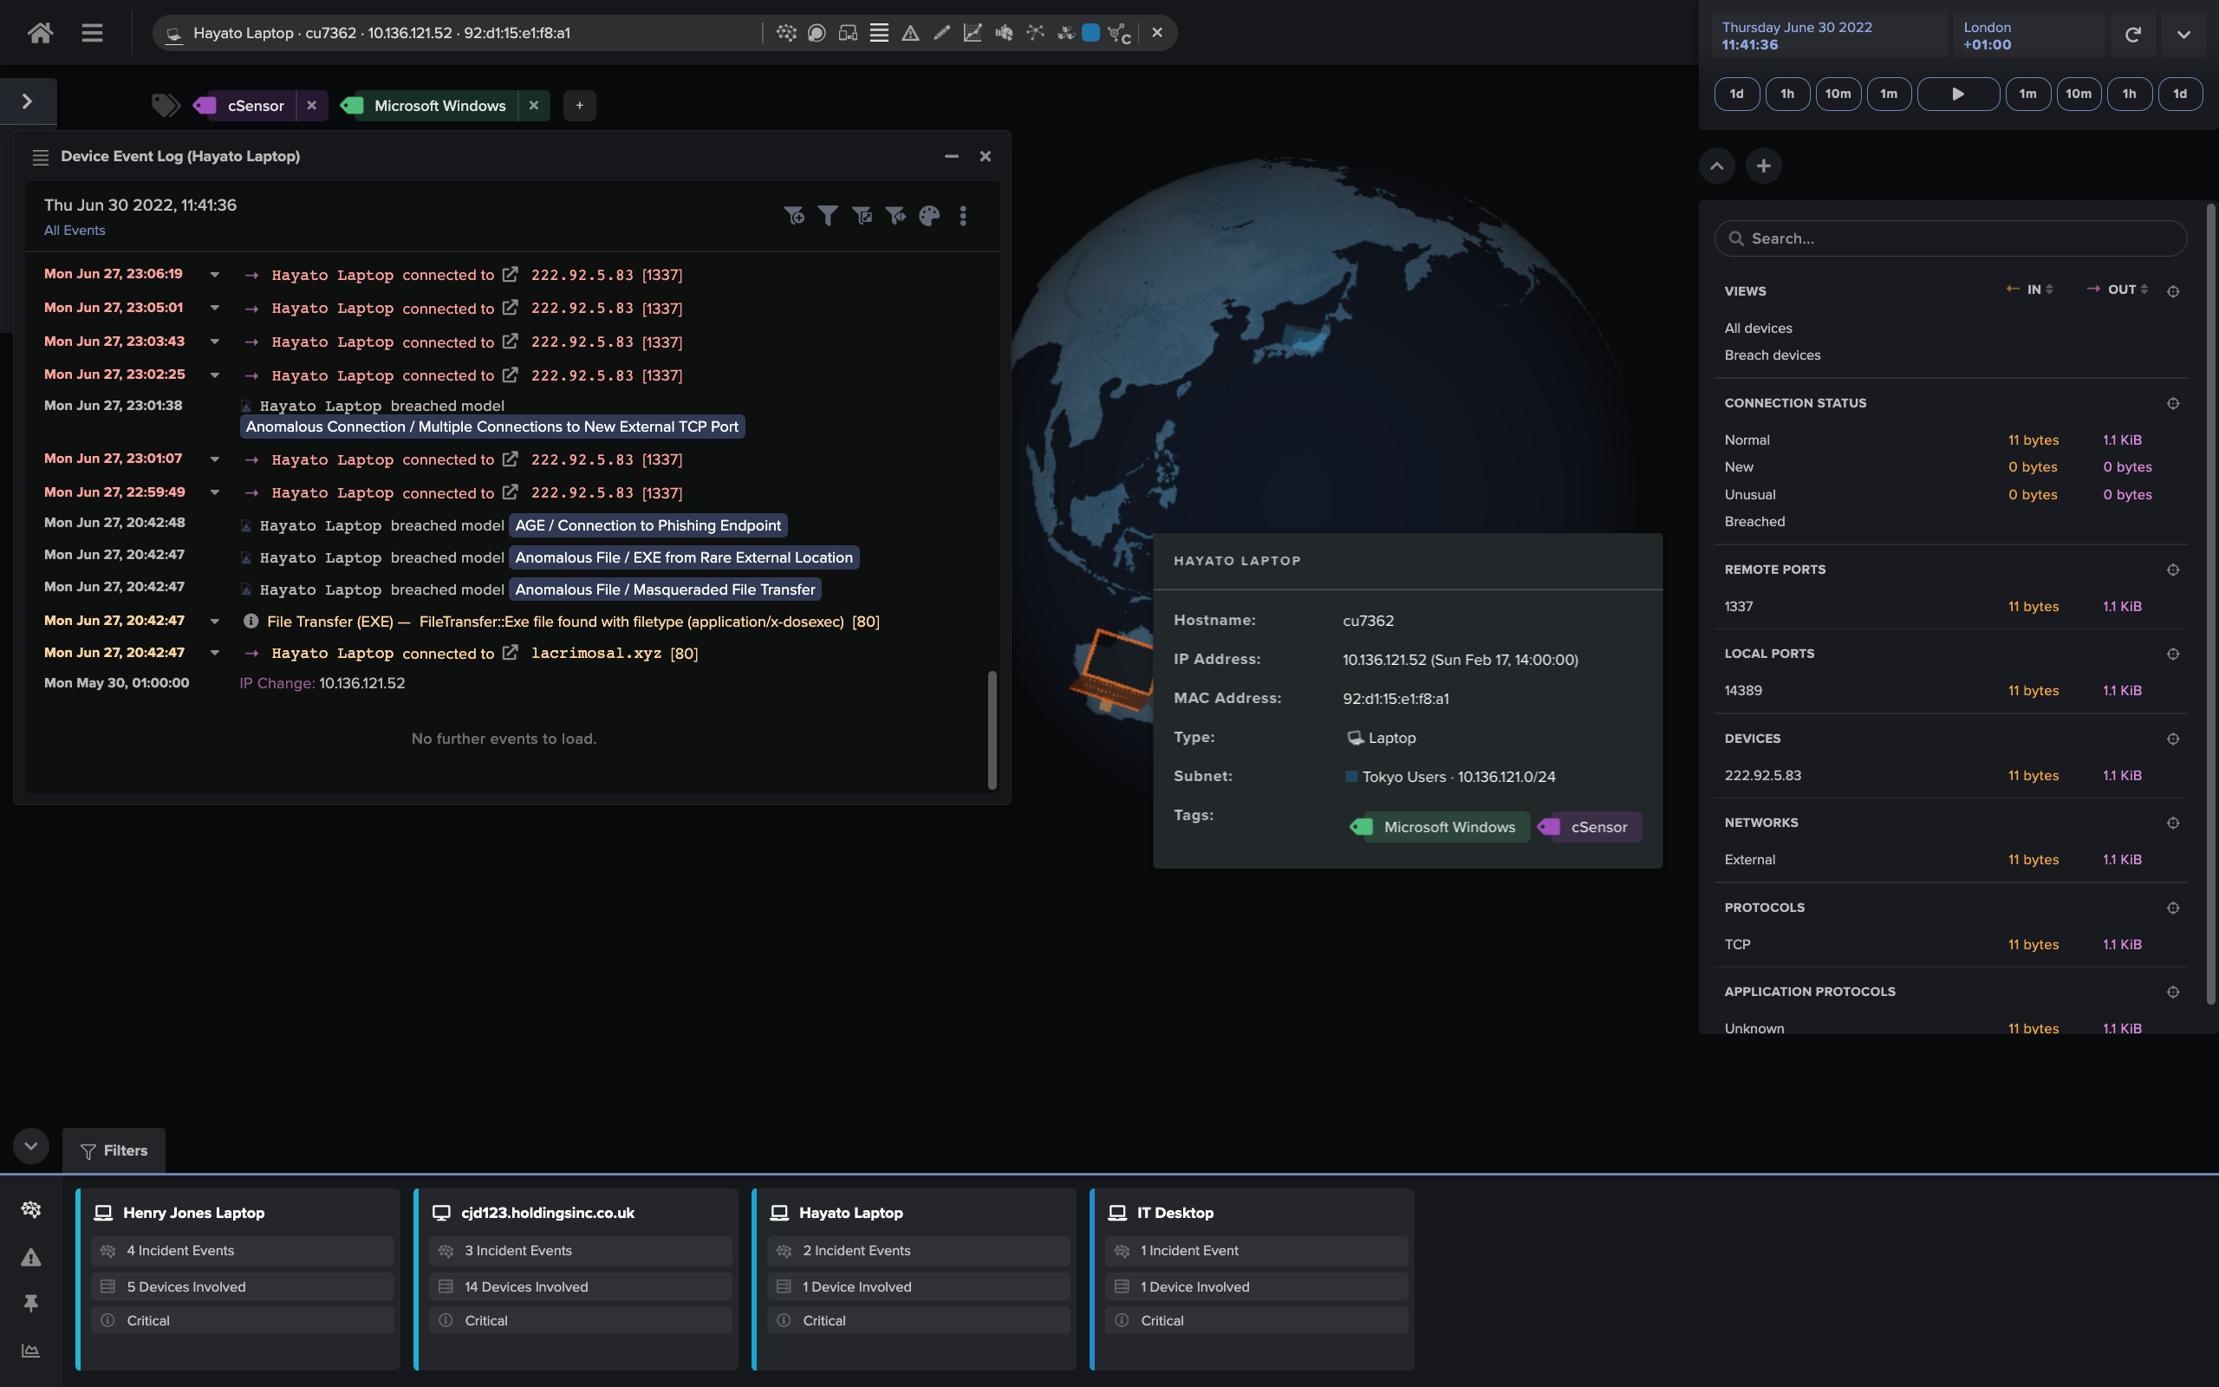
Task: Open the event log color palette
Action: 929,217
